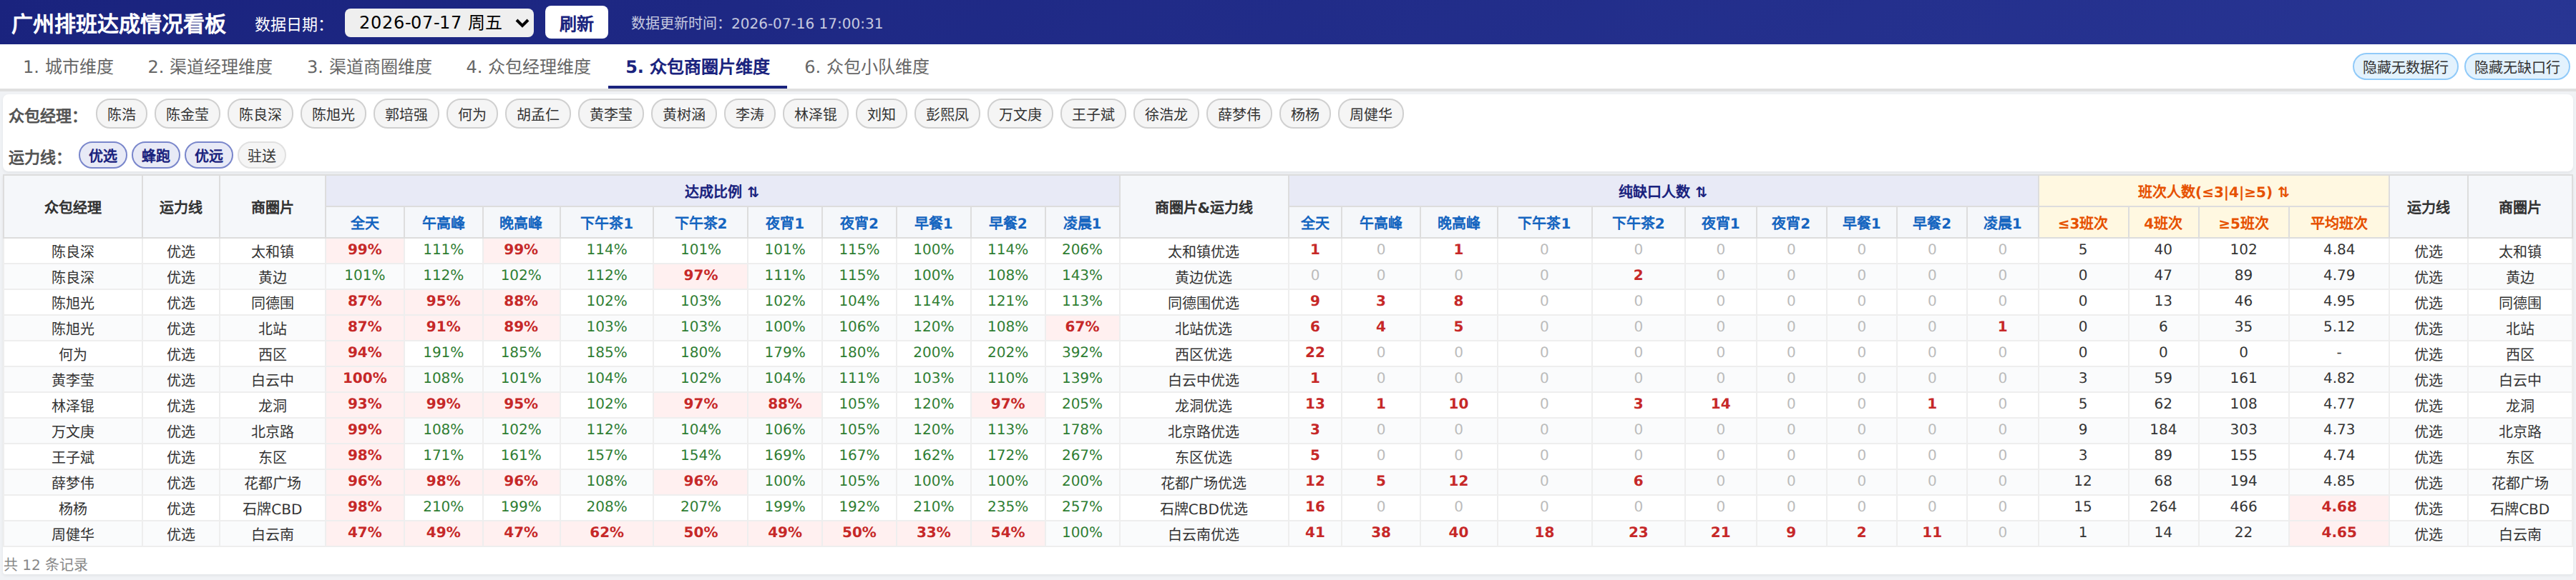Toggle the 徐浩龙 manager chip
Image resolution: width=2576 pixels, height=580 pixels.
tap(1166, 114)
